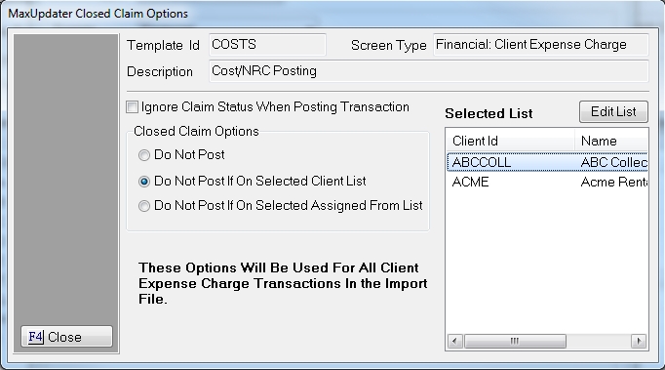665x370 pixels.
Task: Click the Name column header
Action: (611, 141)
